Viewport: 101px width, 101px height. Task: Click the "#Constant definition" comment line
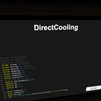point(17,79)
